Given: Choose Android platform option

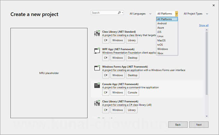Looking at the screenshot, I should click(167, 24).
